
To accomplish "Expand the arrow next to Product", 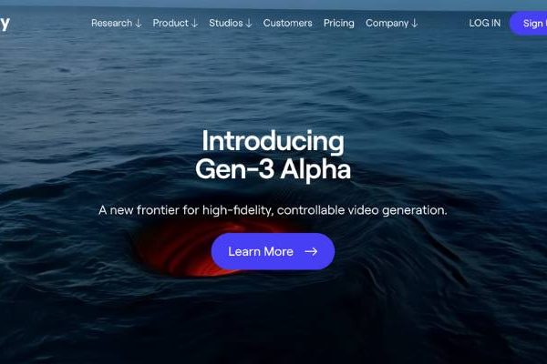I will pyautogui.click(x=195, y=24).
